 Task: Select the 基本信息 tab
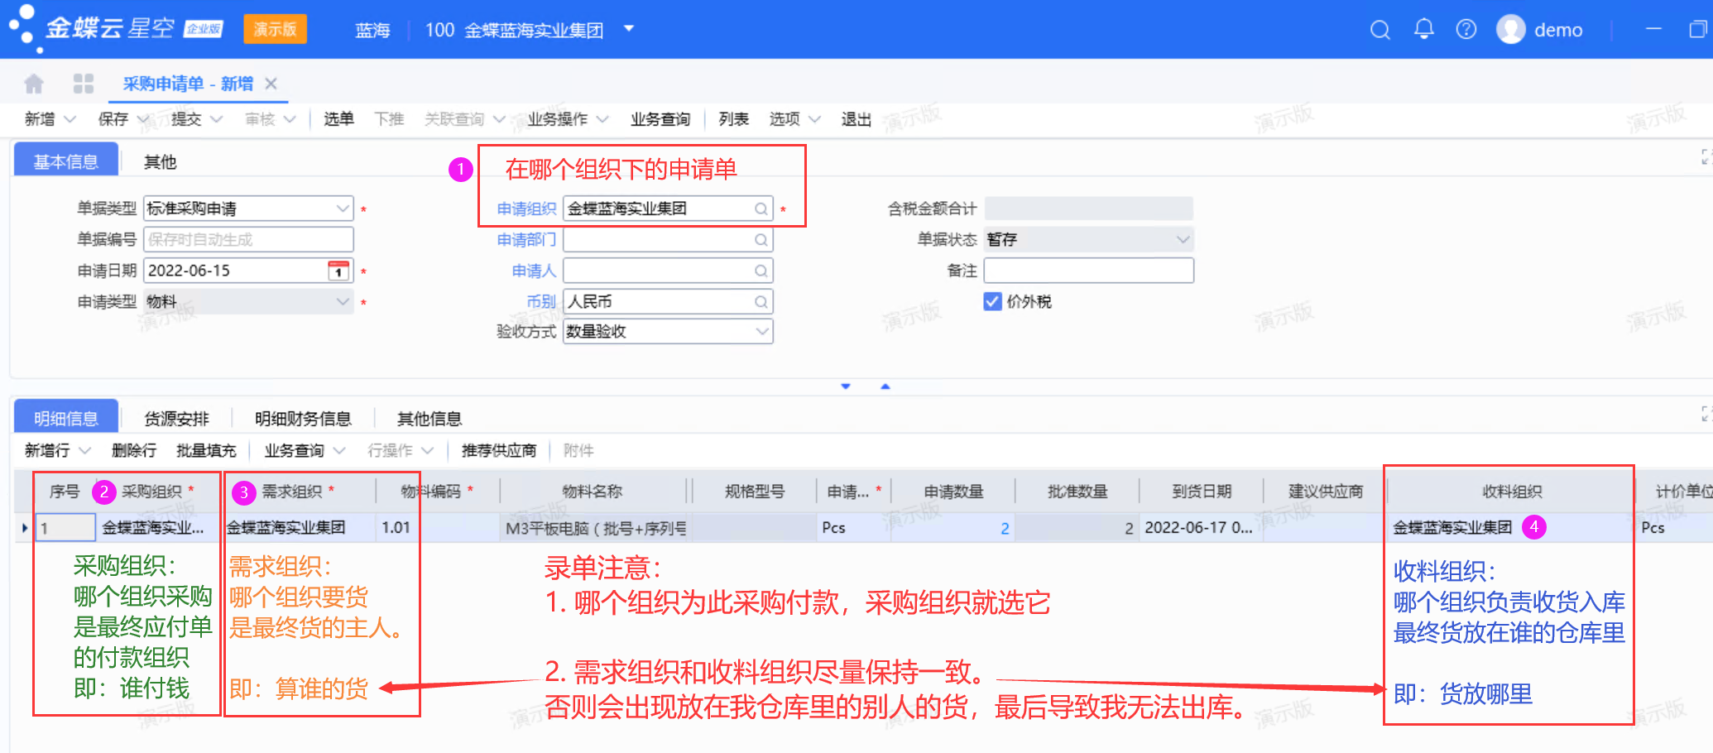pos(66,161)
